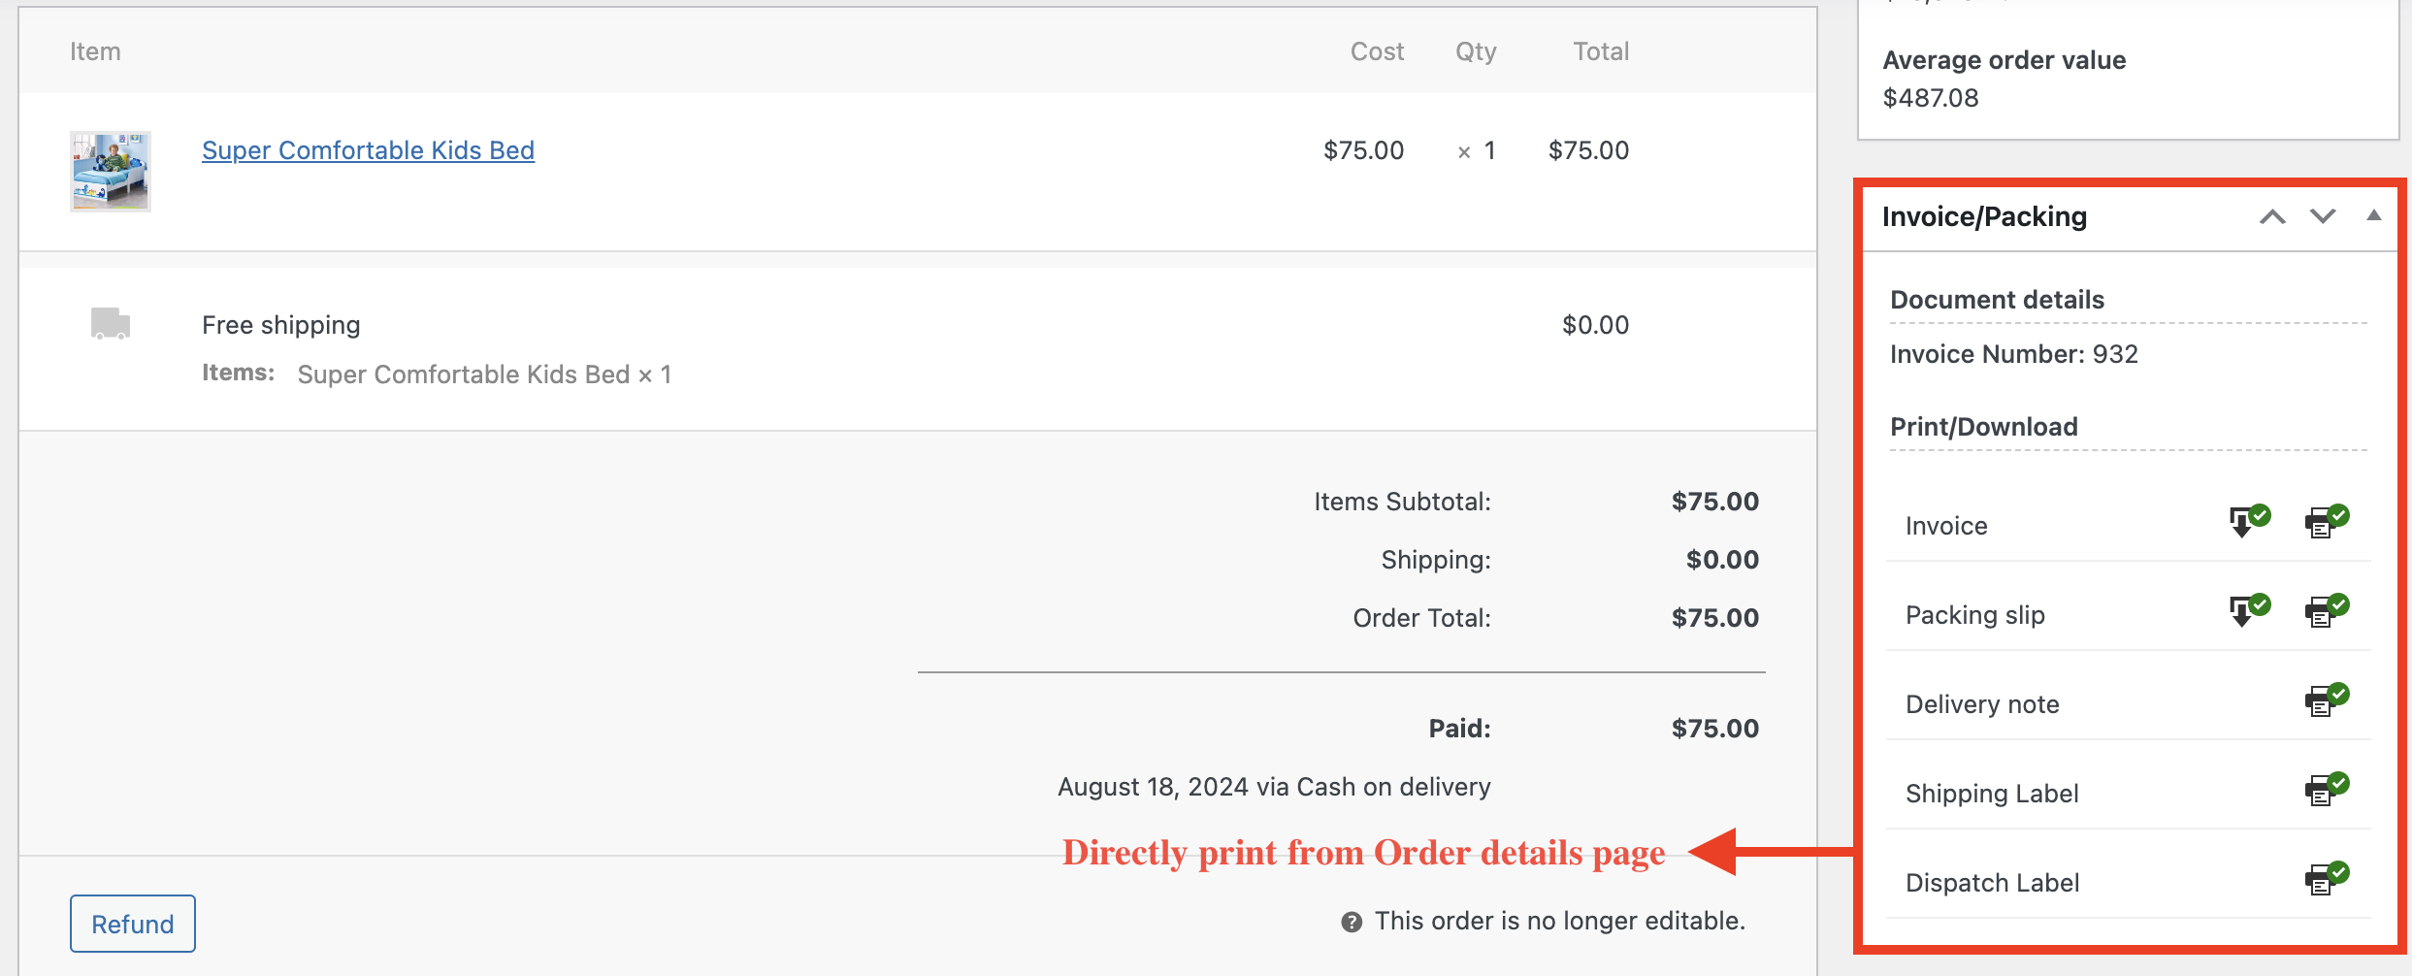Download the Packing slip
This screenshot has height=976, width=2412.
2249,611
